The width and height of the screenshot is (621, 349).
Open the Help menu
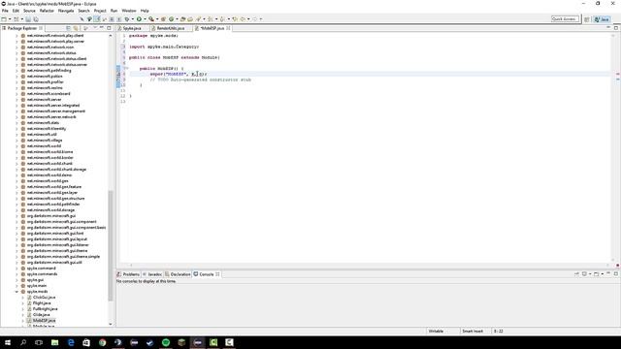[145, 11]
